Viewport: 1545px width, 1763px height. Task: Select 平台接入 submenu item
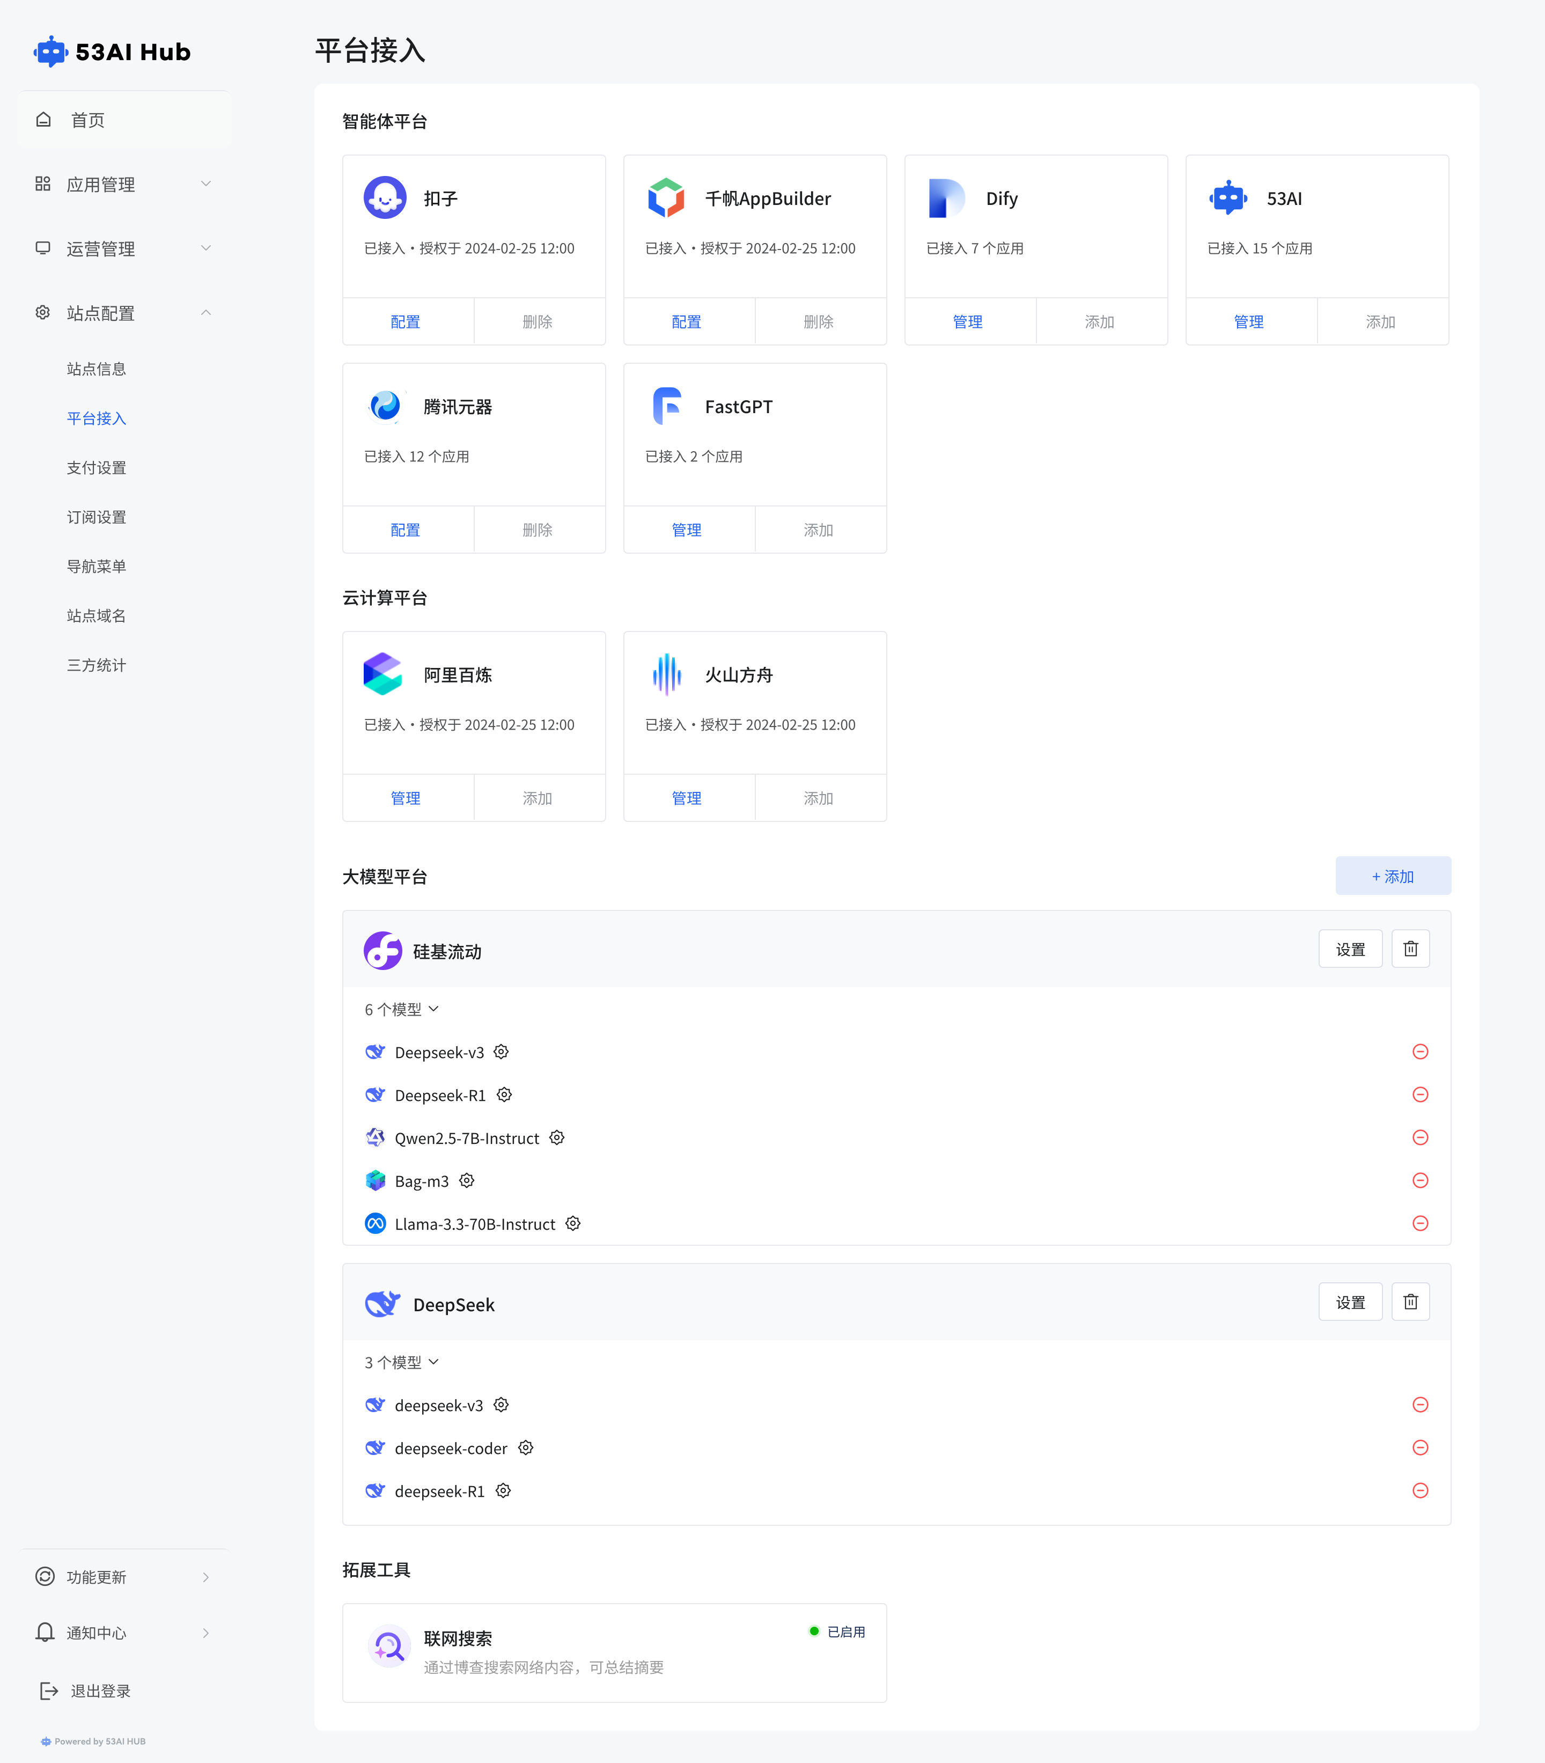(97, 419)
